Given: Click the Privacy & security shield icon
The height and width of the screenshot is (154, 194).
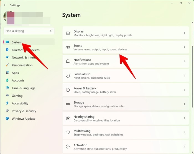Looking at the screenshot, I should pos(7,111).
